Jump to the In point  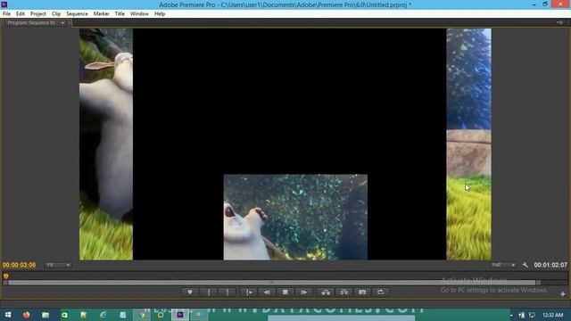249,292
